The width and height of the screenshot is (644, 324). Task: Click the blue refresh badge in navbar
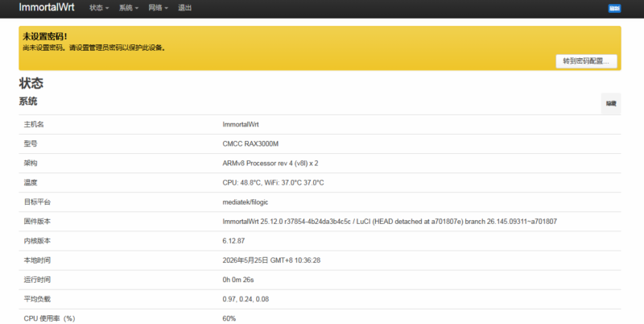click(614, 8)
